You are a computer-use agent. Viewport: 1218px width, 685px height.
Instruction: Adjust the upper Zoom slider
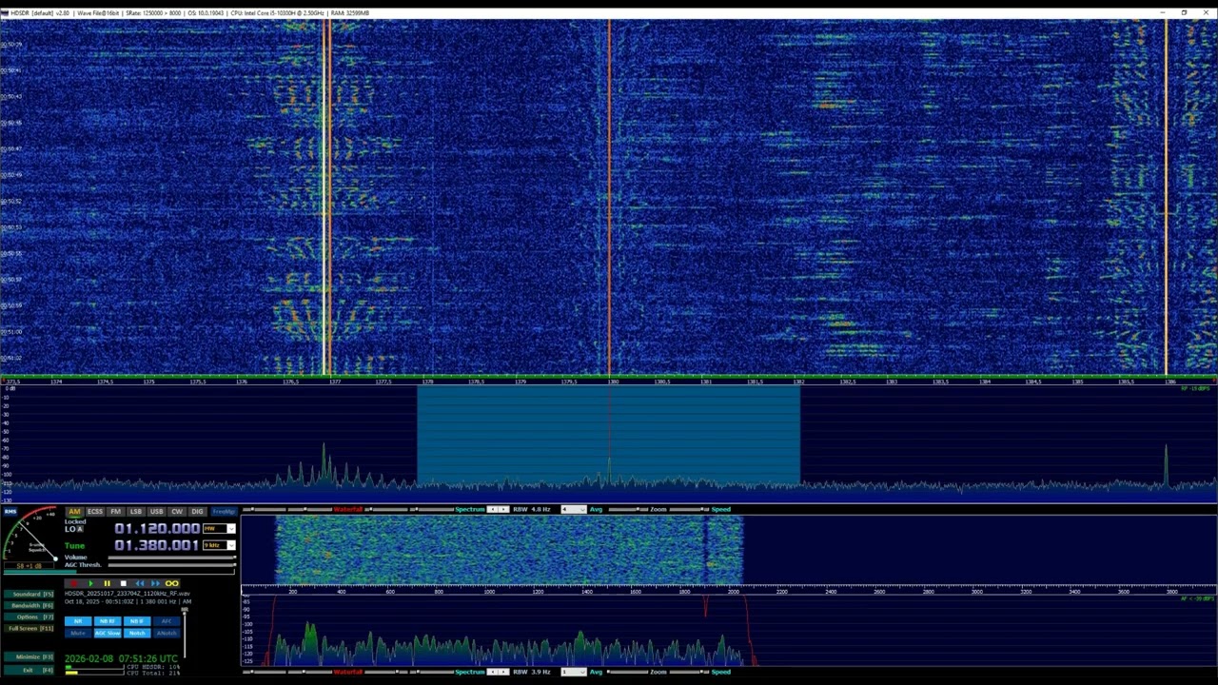(689, 509)
